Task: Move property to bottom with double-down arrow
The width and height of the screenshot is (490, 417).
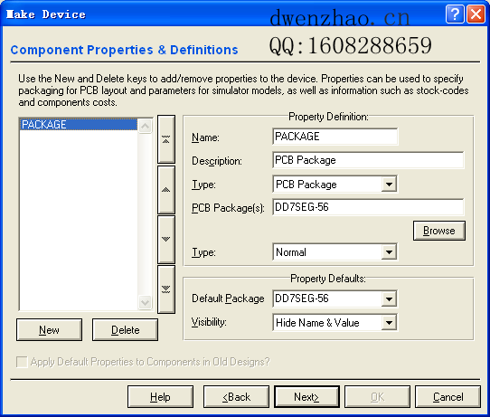Action: tap(166, 289)
